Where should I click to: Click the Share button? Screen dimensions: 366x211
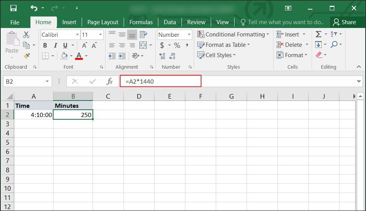pos(344,22)
